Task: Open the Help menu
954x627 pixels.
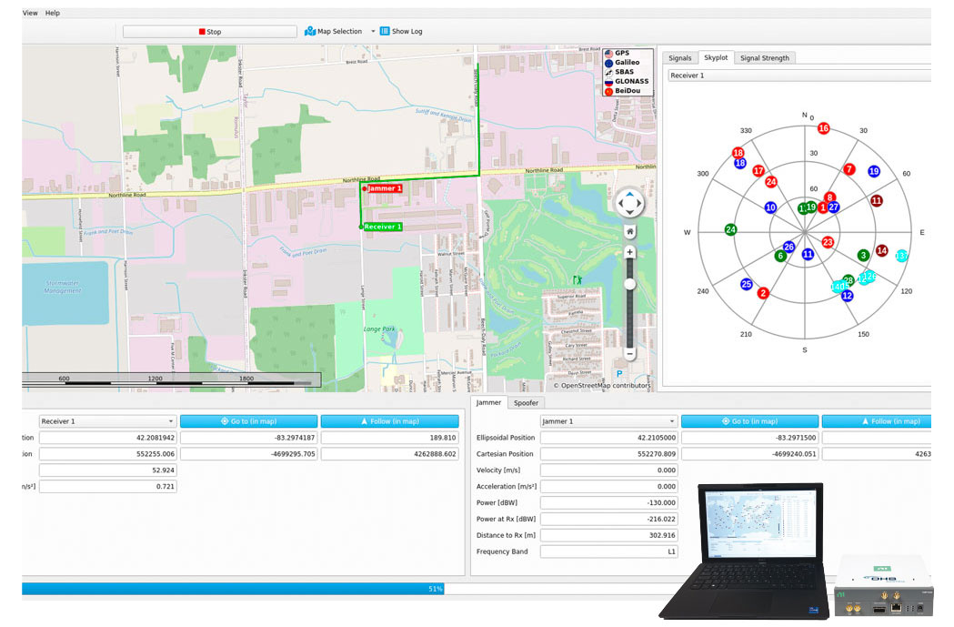Action: (x=53, y=13)
